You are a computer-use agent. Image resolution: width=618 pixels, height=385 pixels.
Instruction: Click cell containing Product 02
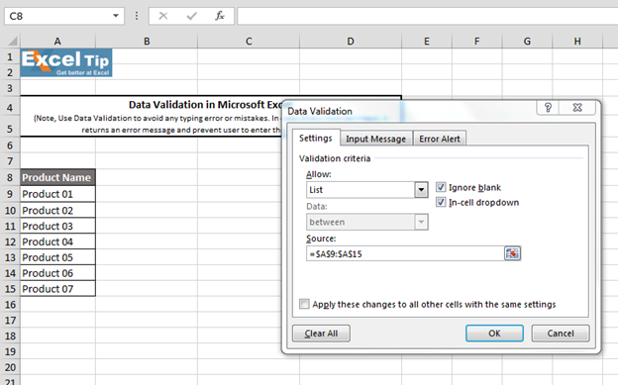pos(57,210)
